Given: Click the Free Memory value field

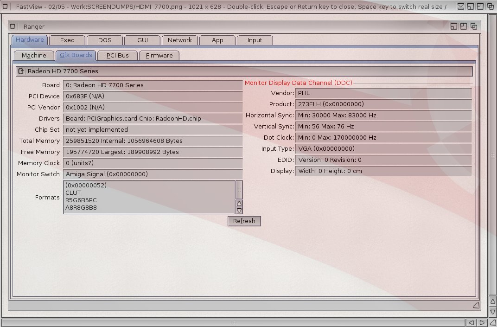Looking at the screenshot, I should coord(153,152).
